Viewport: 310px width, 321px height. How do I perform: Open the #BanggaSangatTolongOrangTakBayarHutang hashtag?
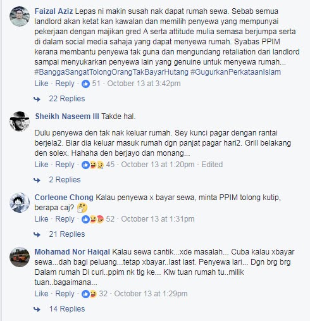111,72
